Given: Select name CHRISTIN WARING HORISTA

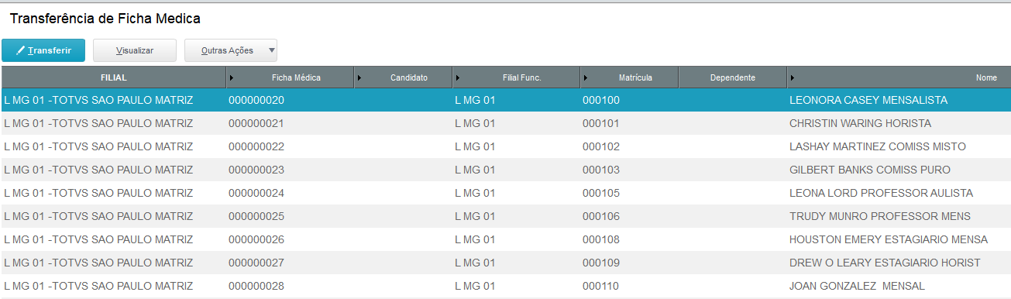Looking at the screenshot, I should (860, 123).
